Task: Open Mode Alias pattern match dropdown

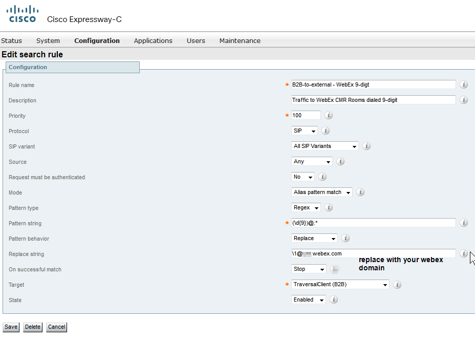Action: point(322,192)
